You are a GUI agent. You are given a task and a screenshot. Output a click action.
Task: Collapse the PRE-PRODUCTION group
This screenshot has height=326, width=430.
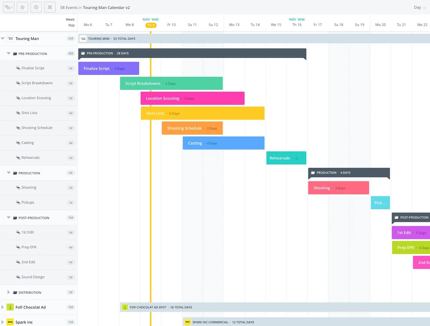pos(9,53)
